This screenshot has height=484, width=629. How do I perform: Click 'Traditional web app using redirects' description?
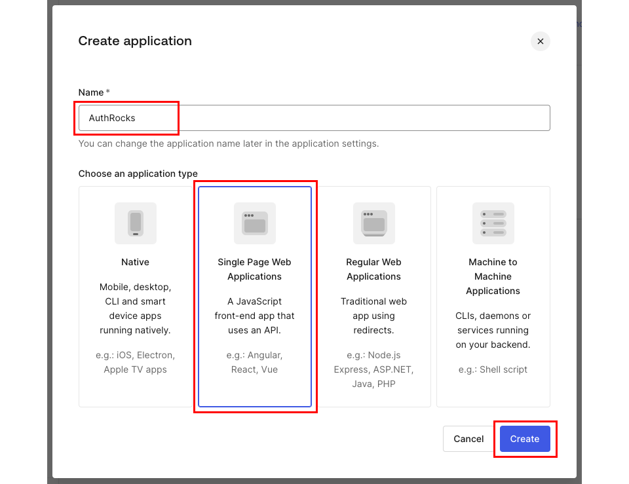[x=374, y=316]
